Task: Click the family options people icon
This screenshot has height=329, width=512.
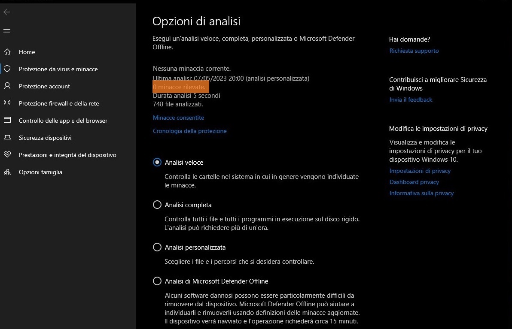Action: point(7,172)
